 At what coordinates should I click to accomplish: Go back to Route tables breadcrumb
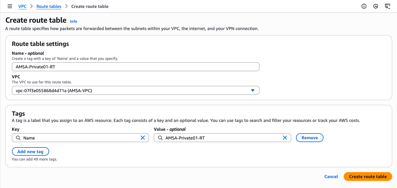pos(49,6)
